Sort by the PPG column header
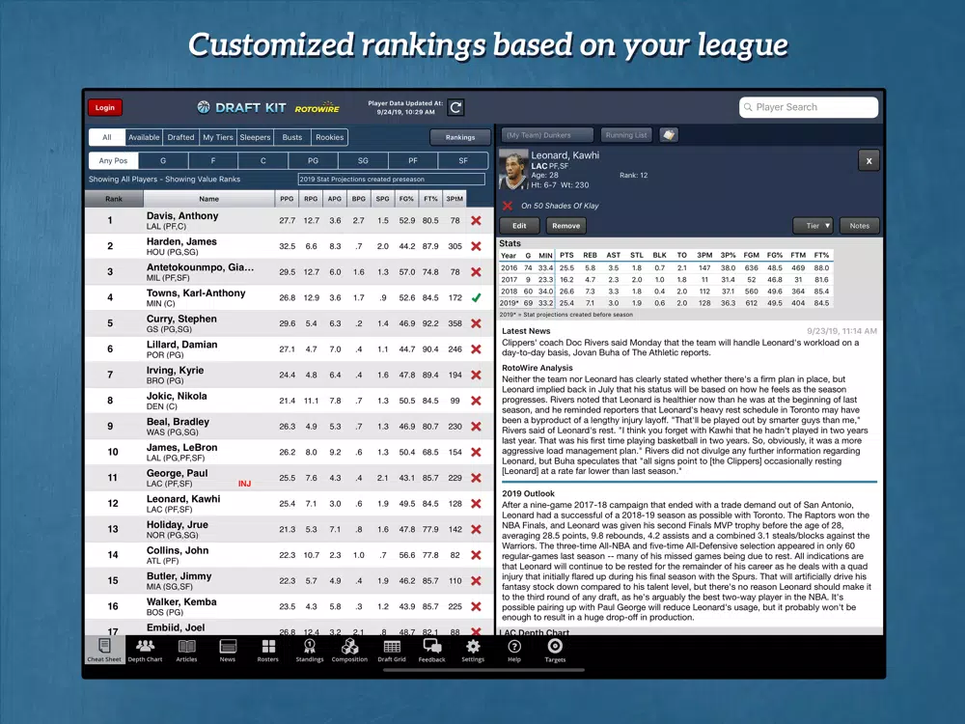 pos(287,199)
